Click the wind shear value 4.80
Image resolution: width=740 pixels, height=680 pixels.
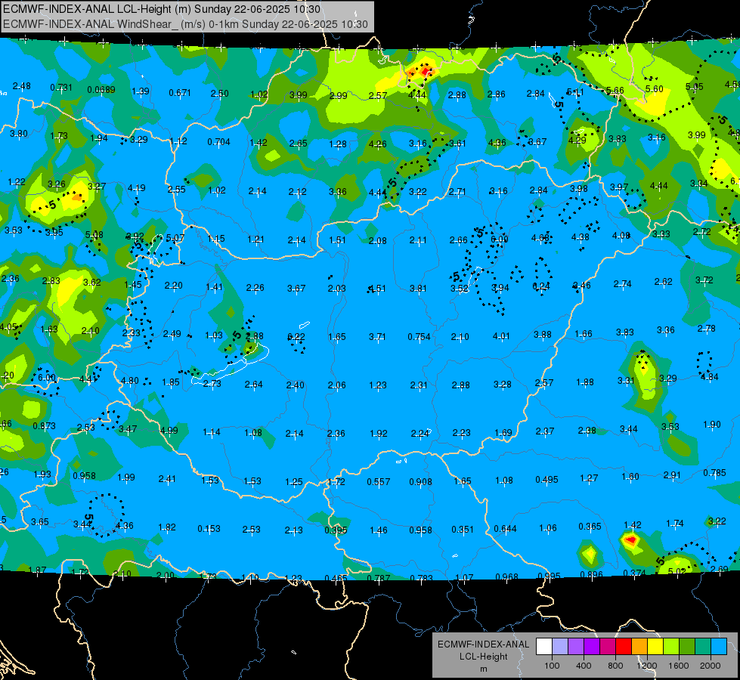(130, 381)
